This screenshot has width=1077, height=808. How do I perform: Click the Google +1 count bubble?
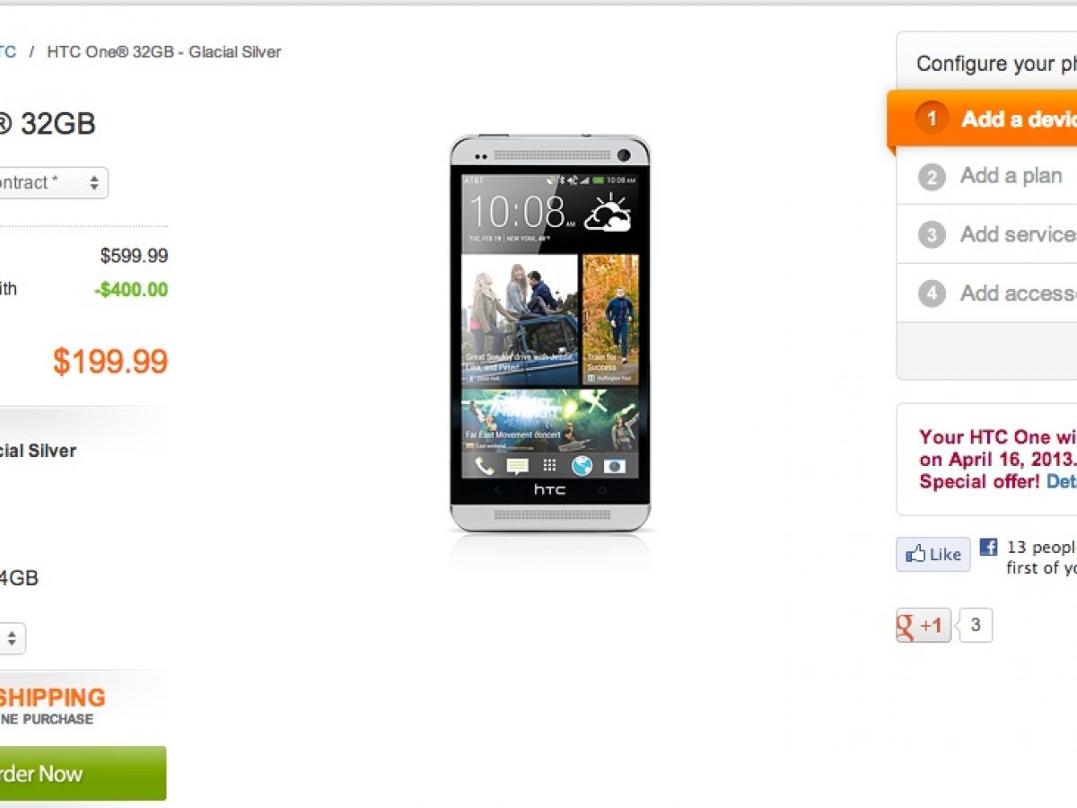pyautogui.click(x=976, y=626)
